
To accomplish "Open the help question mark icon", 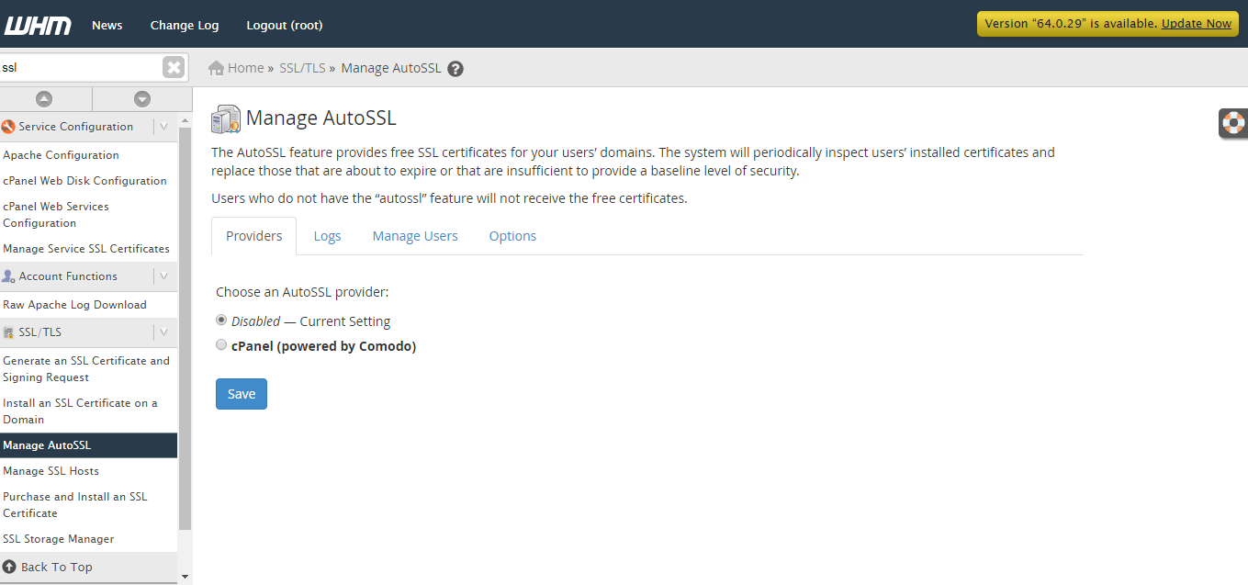I will (455, 69).
